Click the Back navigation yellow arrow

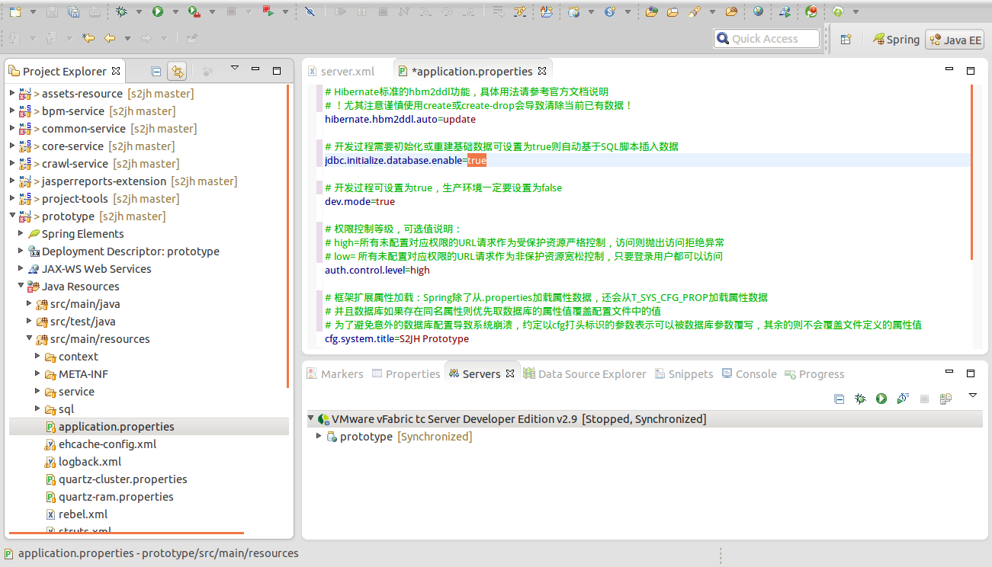(x=111, y=38)
